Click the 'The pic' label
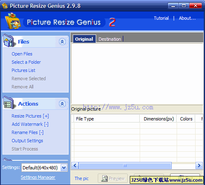The width and height of the screenshot is (205, 185). click(81, 178)
